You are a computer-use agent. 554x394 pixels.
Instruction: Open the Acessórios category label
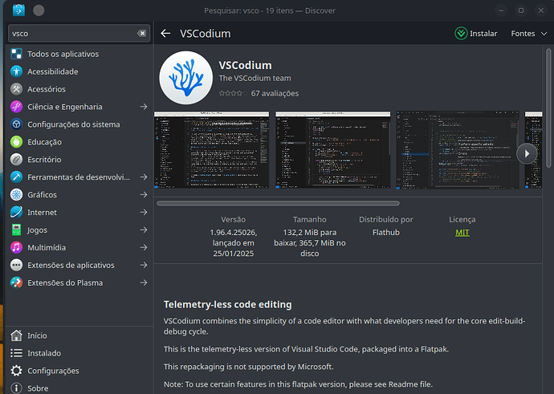click(x=47, y=89)
